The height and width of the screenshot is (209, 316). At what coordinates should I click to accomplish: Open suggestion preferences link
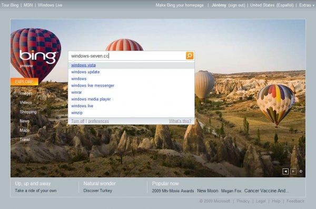pyautogui.click(x=98, y=121)
